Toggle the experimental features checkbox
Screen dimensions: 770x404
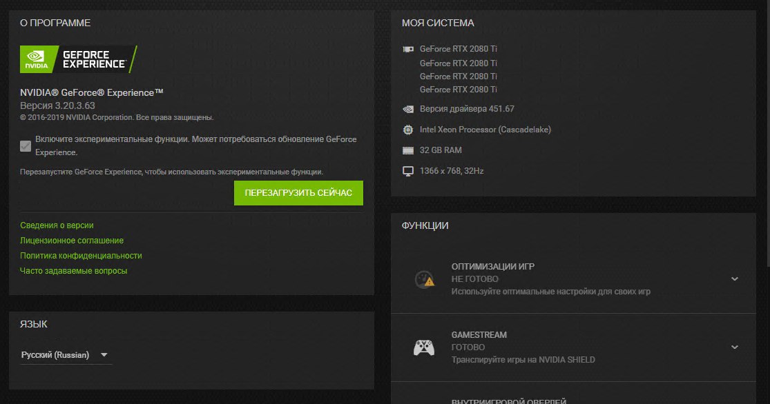[26, 146]
